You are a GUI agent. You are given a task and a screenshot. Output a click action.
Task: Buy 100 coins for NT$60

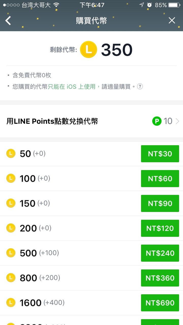tap(160, 178)
